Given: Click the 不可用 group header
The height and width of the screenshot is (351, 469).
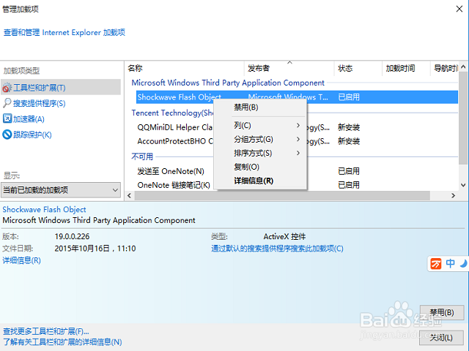Looking at the screenshot, I should pos(142,156).
